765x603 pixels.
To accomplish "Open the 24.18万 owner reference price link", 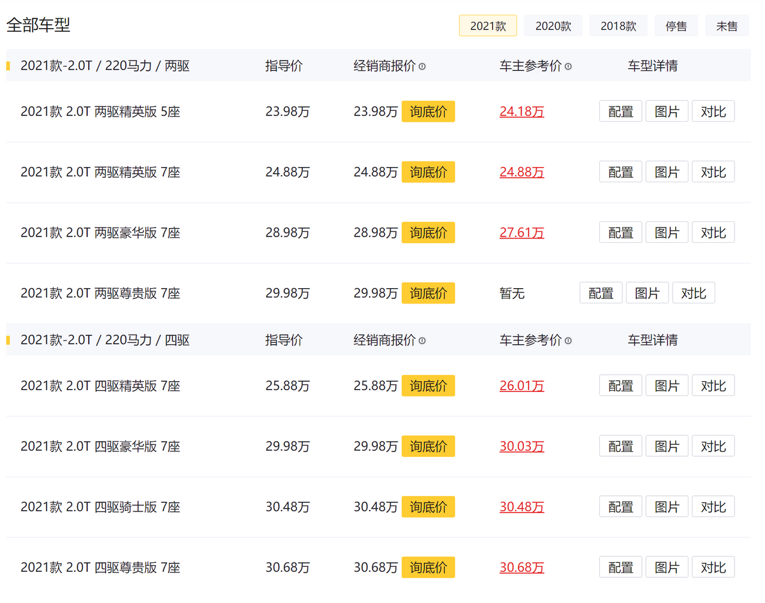I will click(521, 112).
